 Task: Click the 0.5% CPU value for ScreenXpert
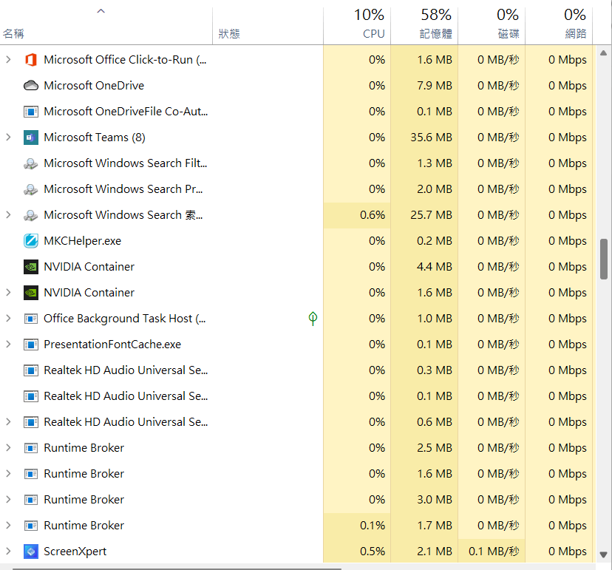pyautogui.click(x=373, y=552)
